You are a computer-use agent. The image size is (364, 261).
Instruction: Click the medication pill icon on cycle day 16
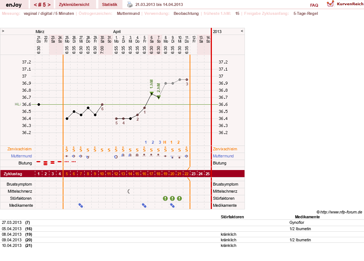tap(144, 206)
